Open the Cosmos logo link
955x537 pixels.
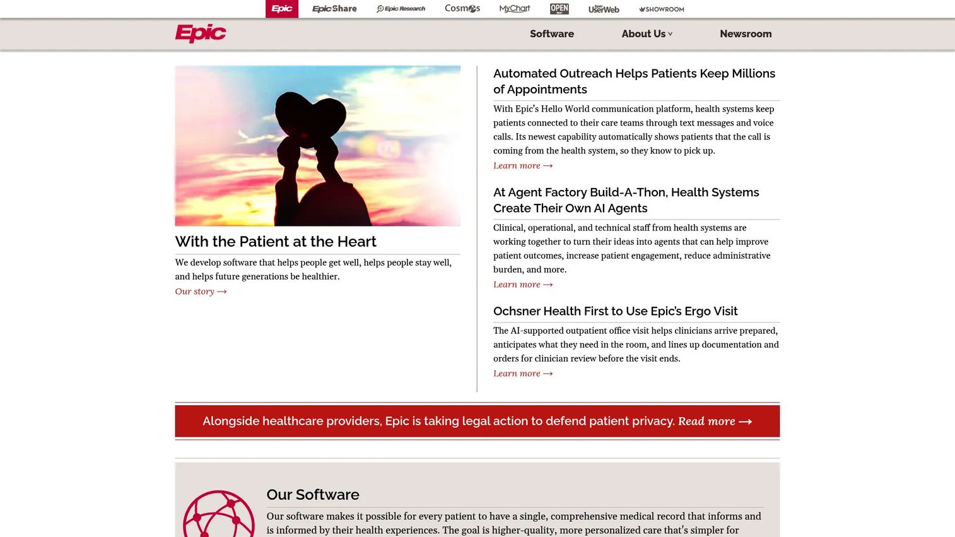[x=462, y=9]
